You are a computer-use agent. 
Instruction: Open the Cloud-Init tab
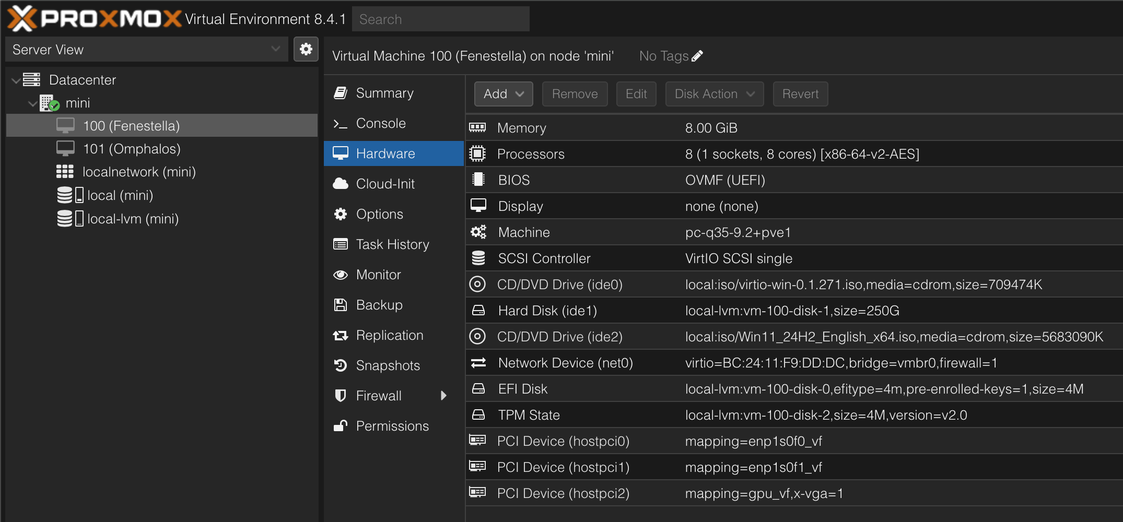click(393, 184)
